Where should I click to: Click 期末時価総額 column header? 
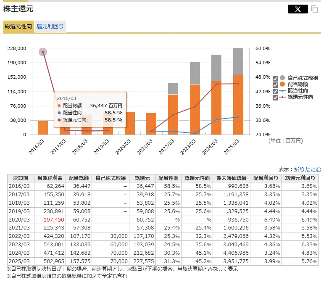pos(232,178)
